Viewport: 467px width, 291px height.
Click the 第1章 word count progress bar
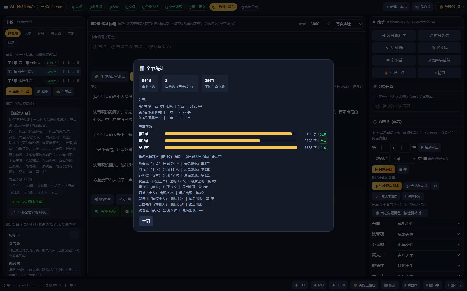[231, 134]
